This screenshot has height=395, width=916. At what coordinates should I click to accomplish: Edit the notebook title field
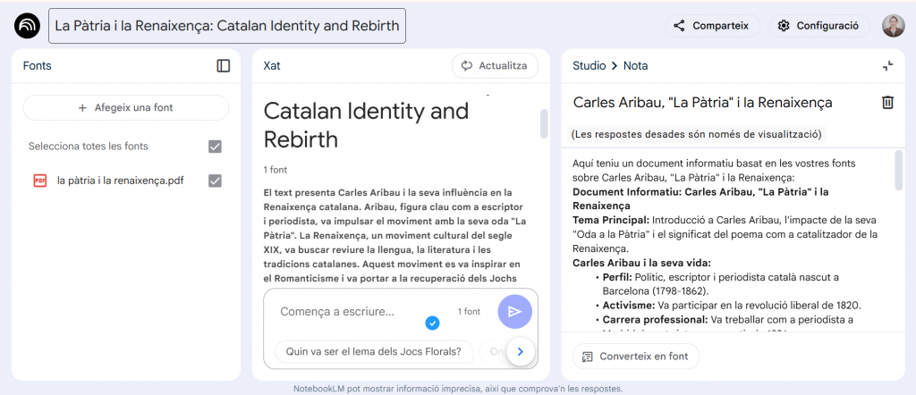(227, 26)
